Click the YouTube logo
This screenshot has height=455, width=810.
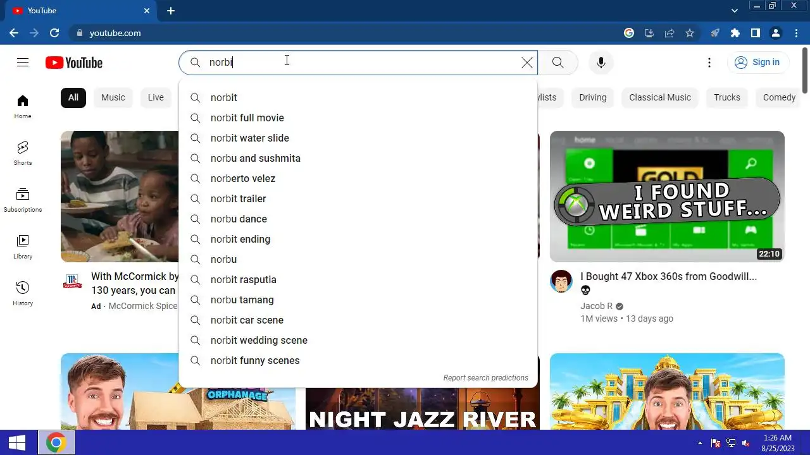74,63
